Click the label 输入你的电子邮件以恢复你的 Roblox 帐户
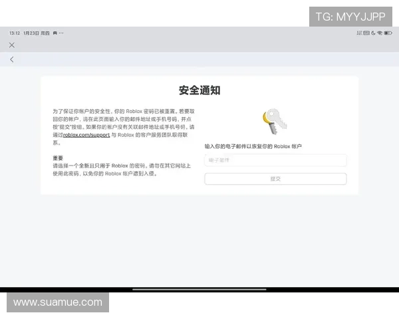 (253, 146)
